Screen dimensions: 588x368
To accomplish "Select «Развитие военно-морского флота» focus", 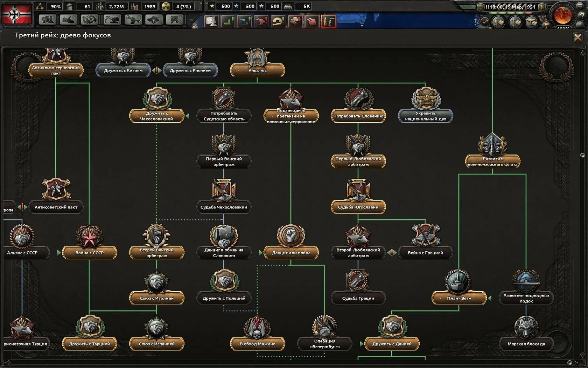I will pyautogui.click(x=493, y=162).
